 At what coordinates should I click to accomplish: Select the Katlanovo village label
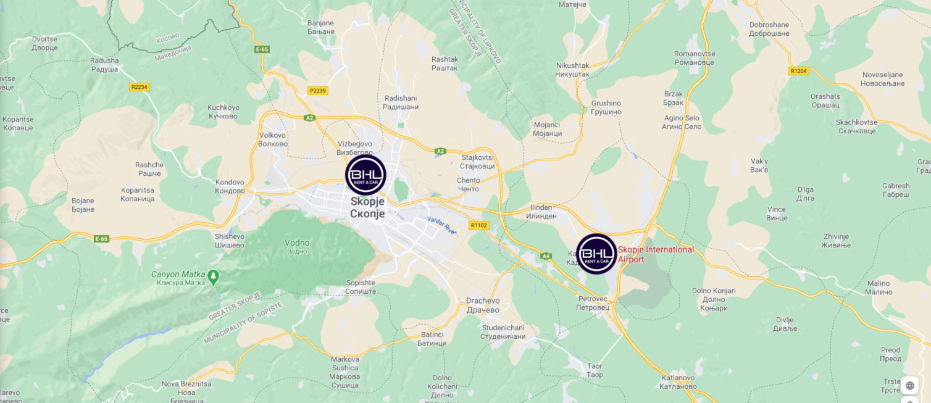point(677,382)
